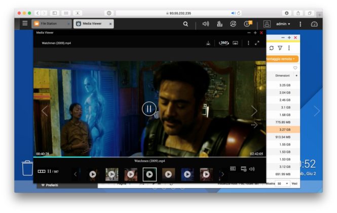Go to previous media item arrow
The image size is (337, 213).
(45, 111)
